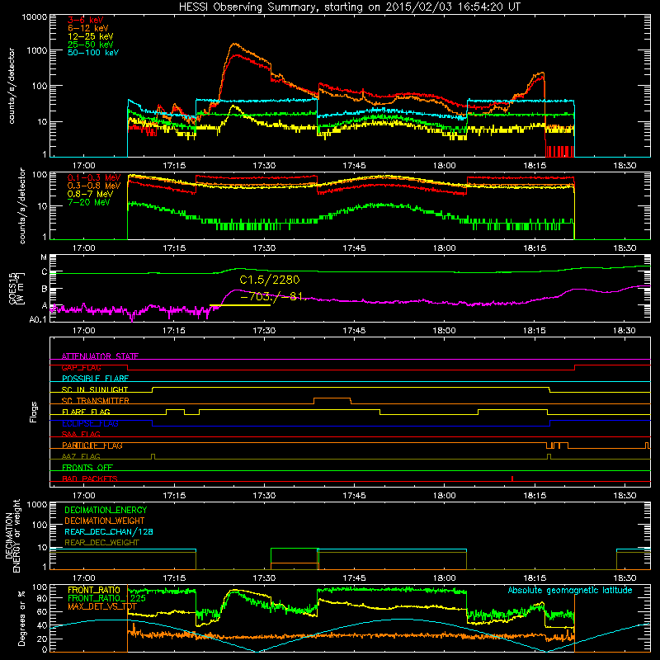Click the SC_TRANSMITTER orange pulse on flags plot
This screenshot has width=660, height=660.
tap(332, 400)
